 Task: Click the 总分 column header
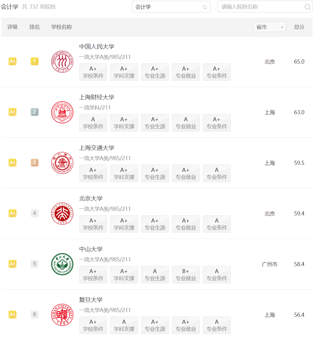pos(299,27)
